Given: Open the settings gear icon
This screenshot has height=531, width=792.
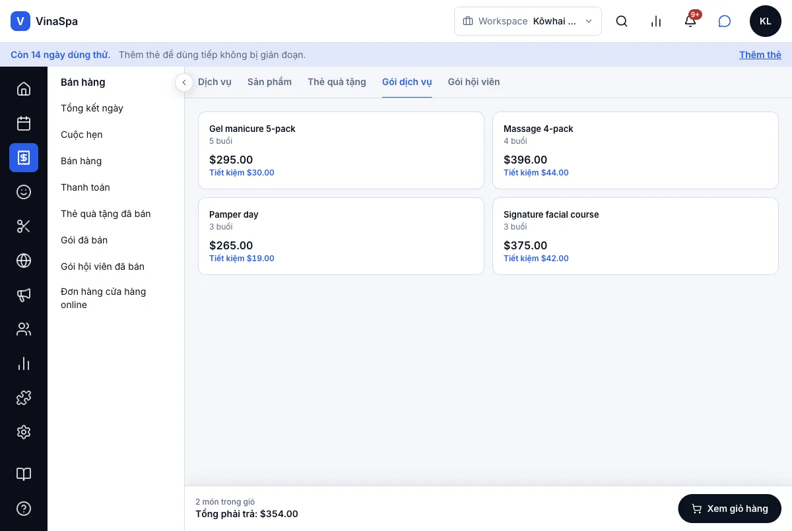Looking at the screenshot, I should [x=24, y=432].
